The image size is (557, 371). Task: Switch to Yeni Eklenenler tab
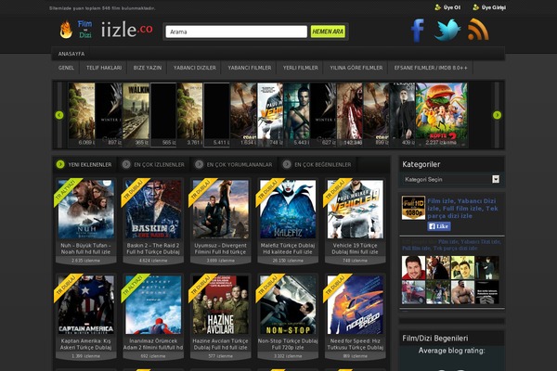pos(84,164)
